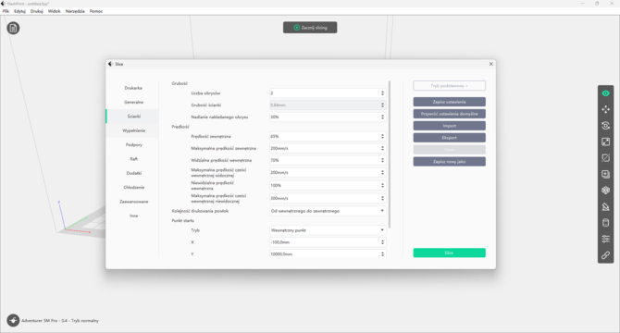This screenshot has width=620, height=333.
Task: Click the FlashPrint logo in Slice dialog title
Action: (x=110, y=64)
